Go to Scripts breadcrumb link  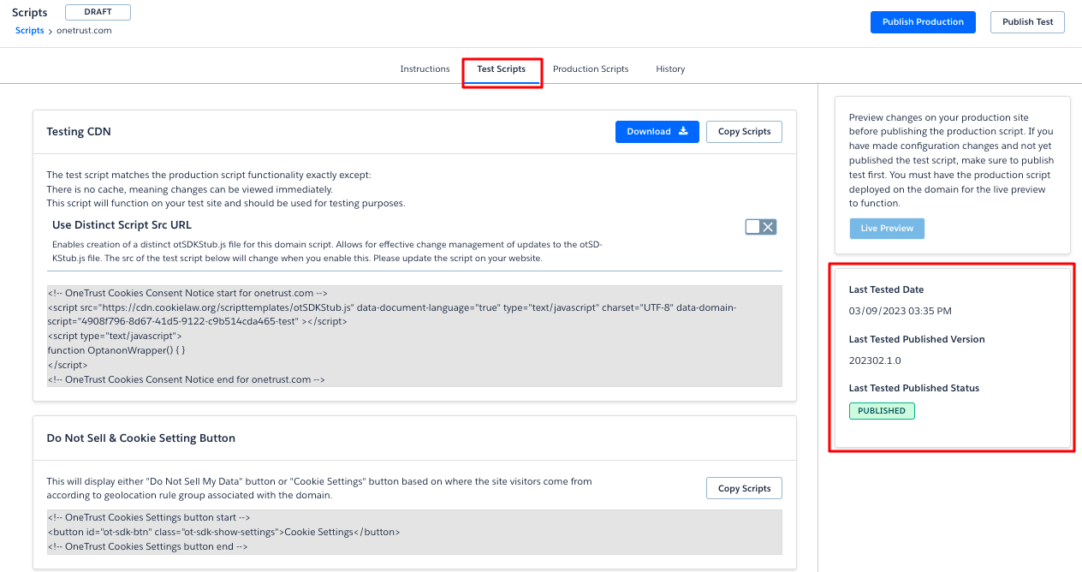(29, 31)
